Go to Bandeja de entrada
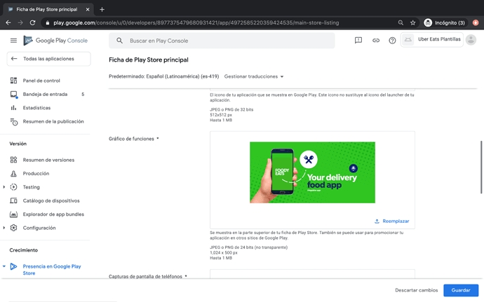 coord(45,94)
